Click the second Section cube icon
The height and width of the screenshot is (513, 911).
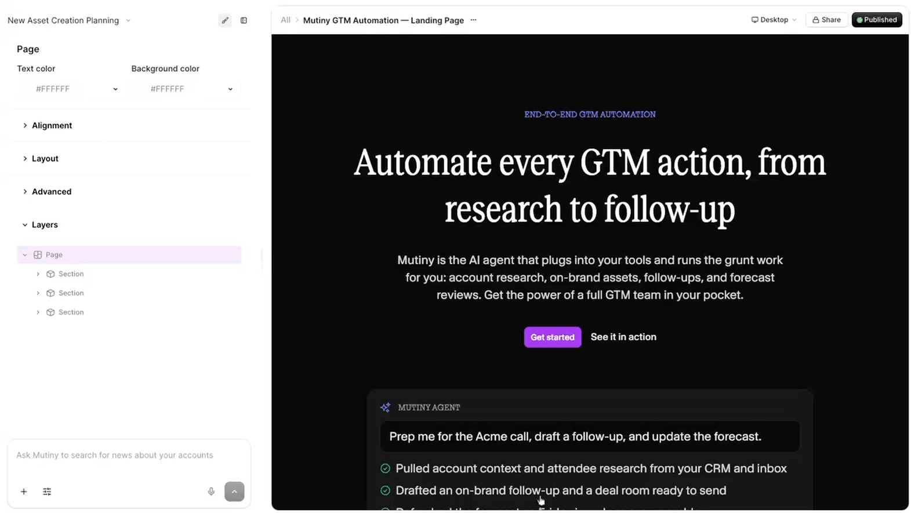tap(50, 293)
